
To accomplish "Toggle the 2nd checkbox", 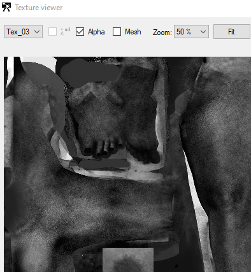I will (52, 32).
